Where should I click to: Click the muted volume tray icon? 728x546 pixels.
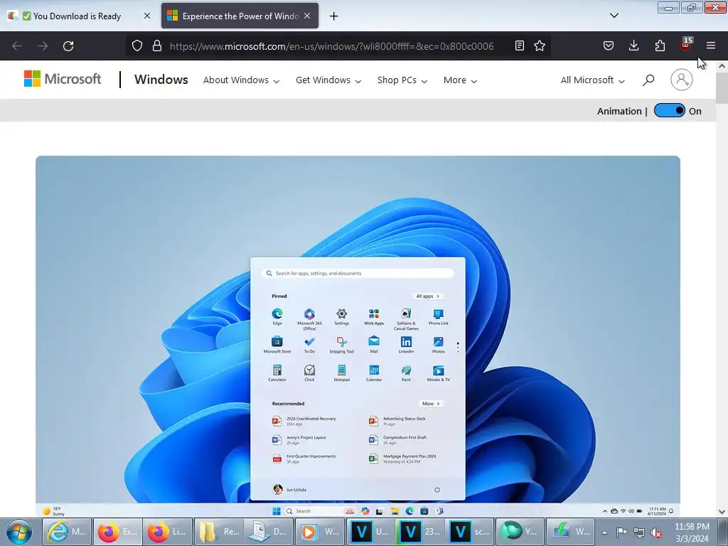[x=656, y=532]
